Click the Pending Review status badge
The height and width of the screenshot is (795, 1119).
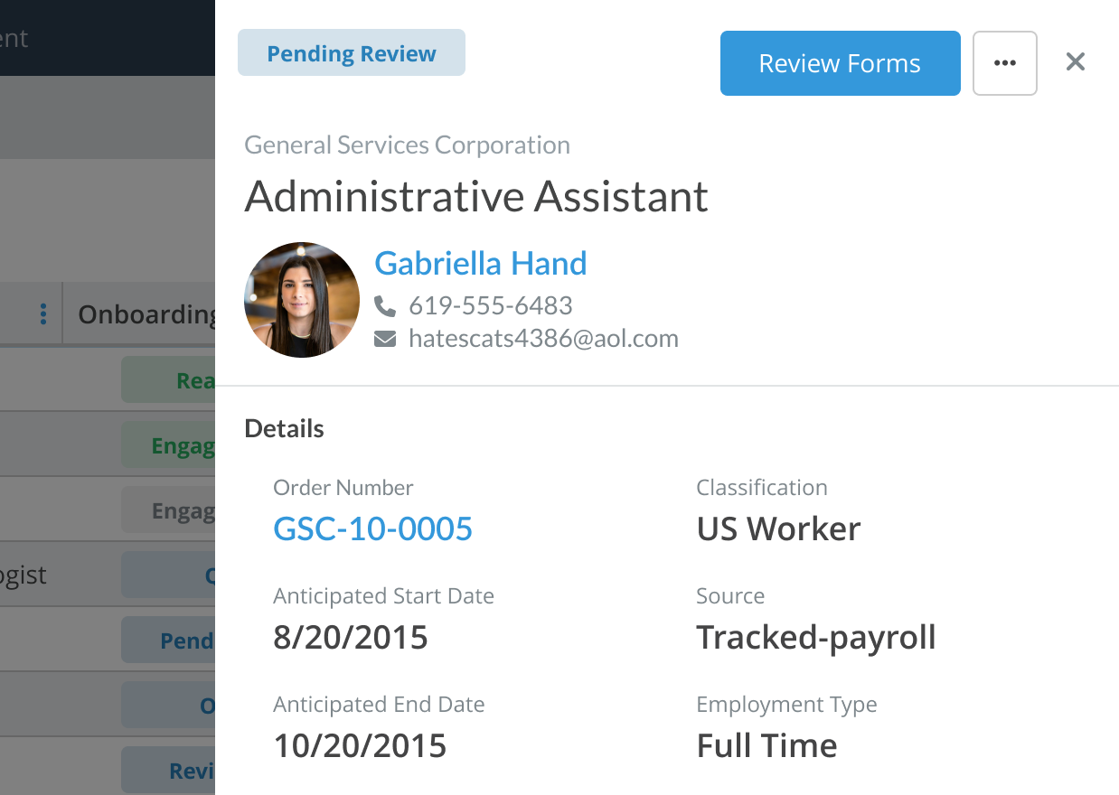(x=352, y=53)
